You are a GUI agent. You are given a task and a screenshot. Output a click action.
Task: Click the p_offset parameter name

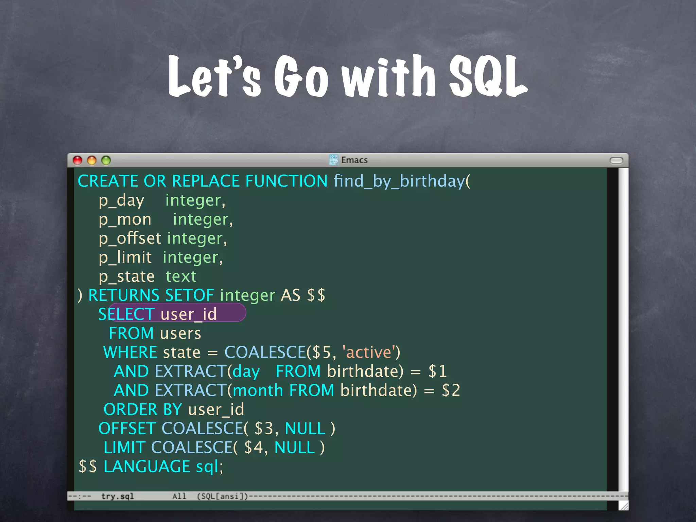(130, 238)
